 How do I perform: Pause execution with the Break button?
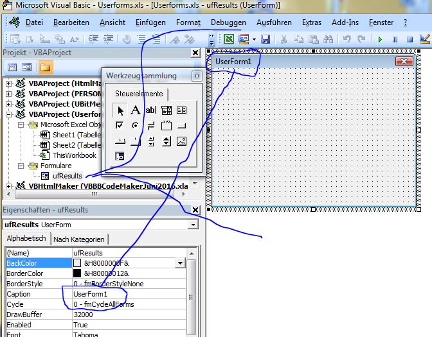point(395,40)
